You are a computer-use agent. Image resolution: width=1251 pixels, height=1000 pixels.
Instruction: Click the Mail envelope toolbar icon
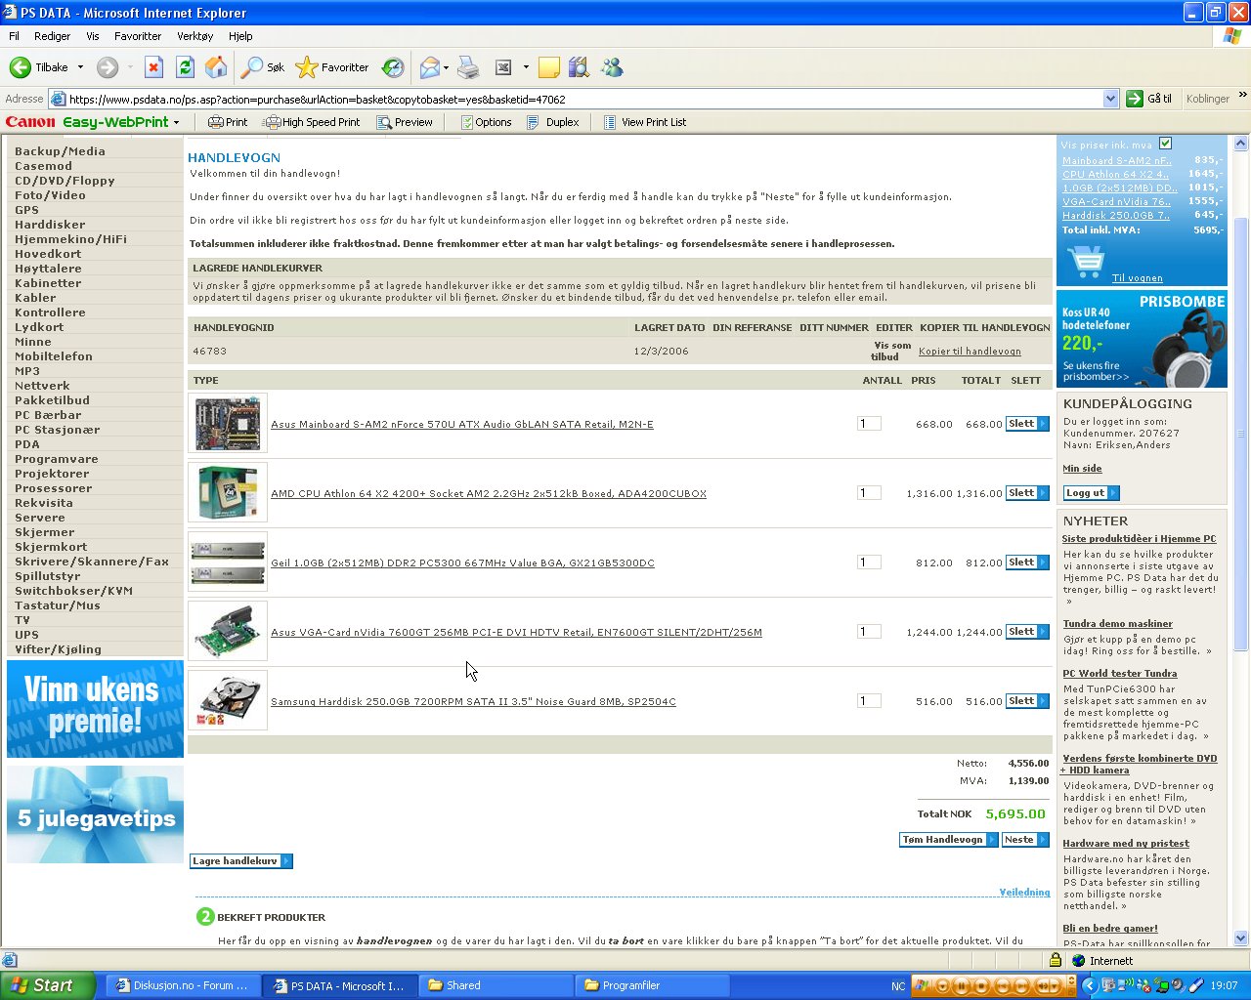[429, 67]
